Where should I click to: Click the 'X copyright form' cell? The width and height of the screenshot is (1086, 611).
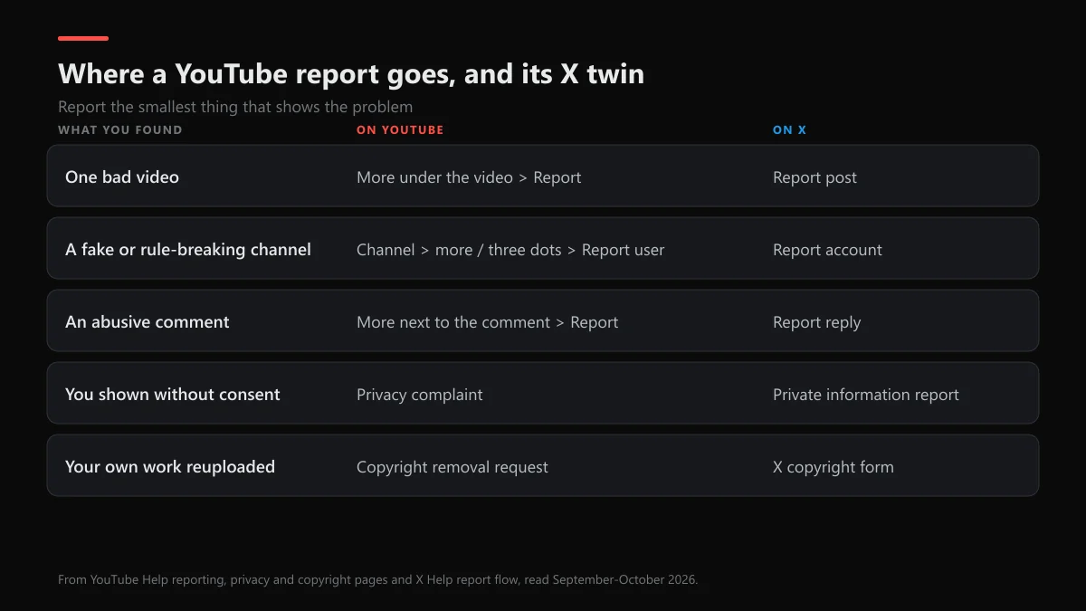(834, 467)
